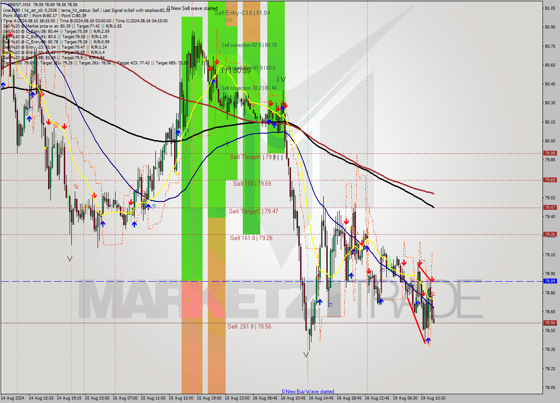
Task: Click the 80.45 price axis label
Action: click(x=550, y=84)
